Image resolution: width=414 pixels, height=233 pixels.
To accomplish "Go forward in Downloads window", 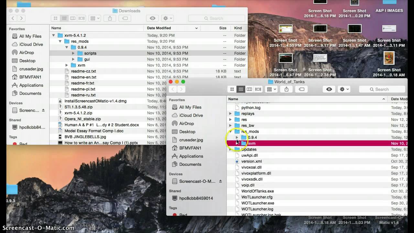I will (x=21, y=18).
